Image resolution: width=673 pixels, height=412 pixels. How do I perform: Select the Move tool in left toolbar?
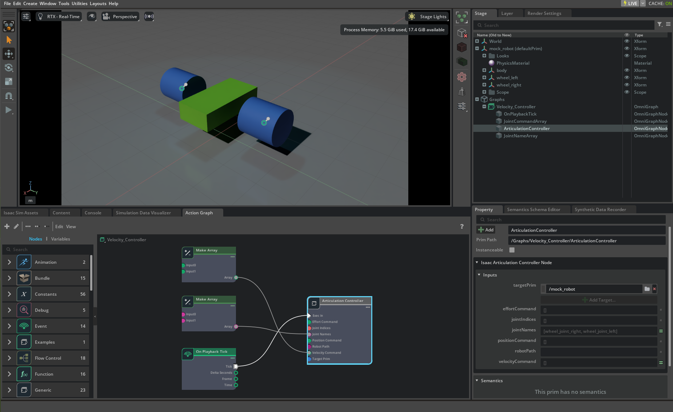9,54
